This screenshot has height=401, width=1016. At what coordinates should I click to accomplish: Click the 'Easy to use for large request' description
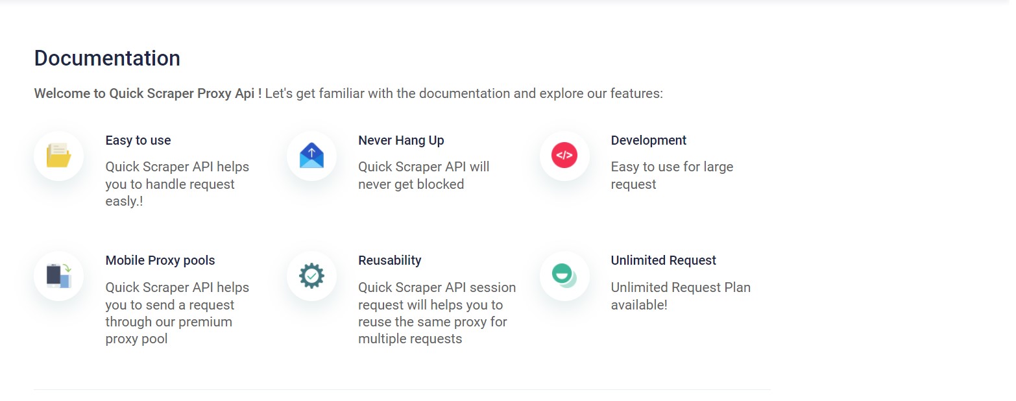tap(671, 175)
